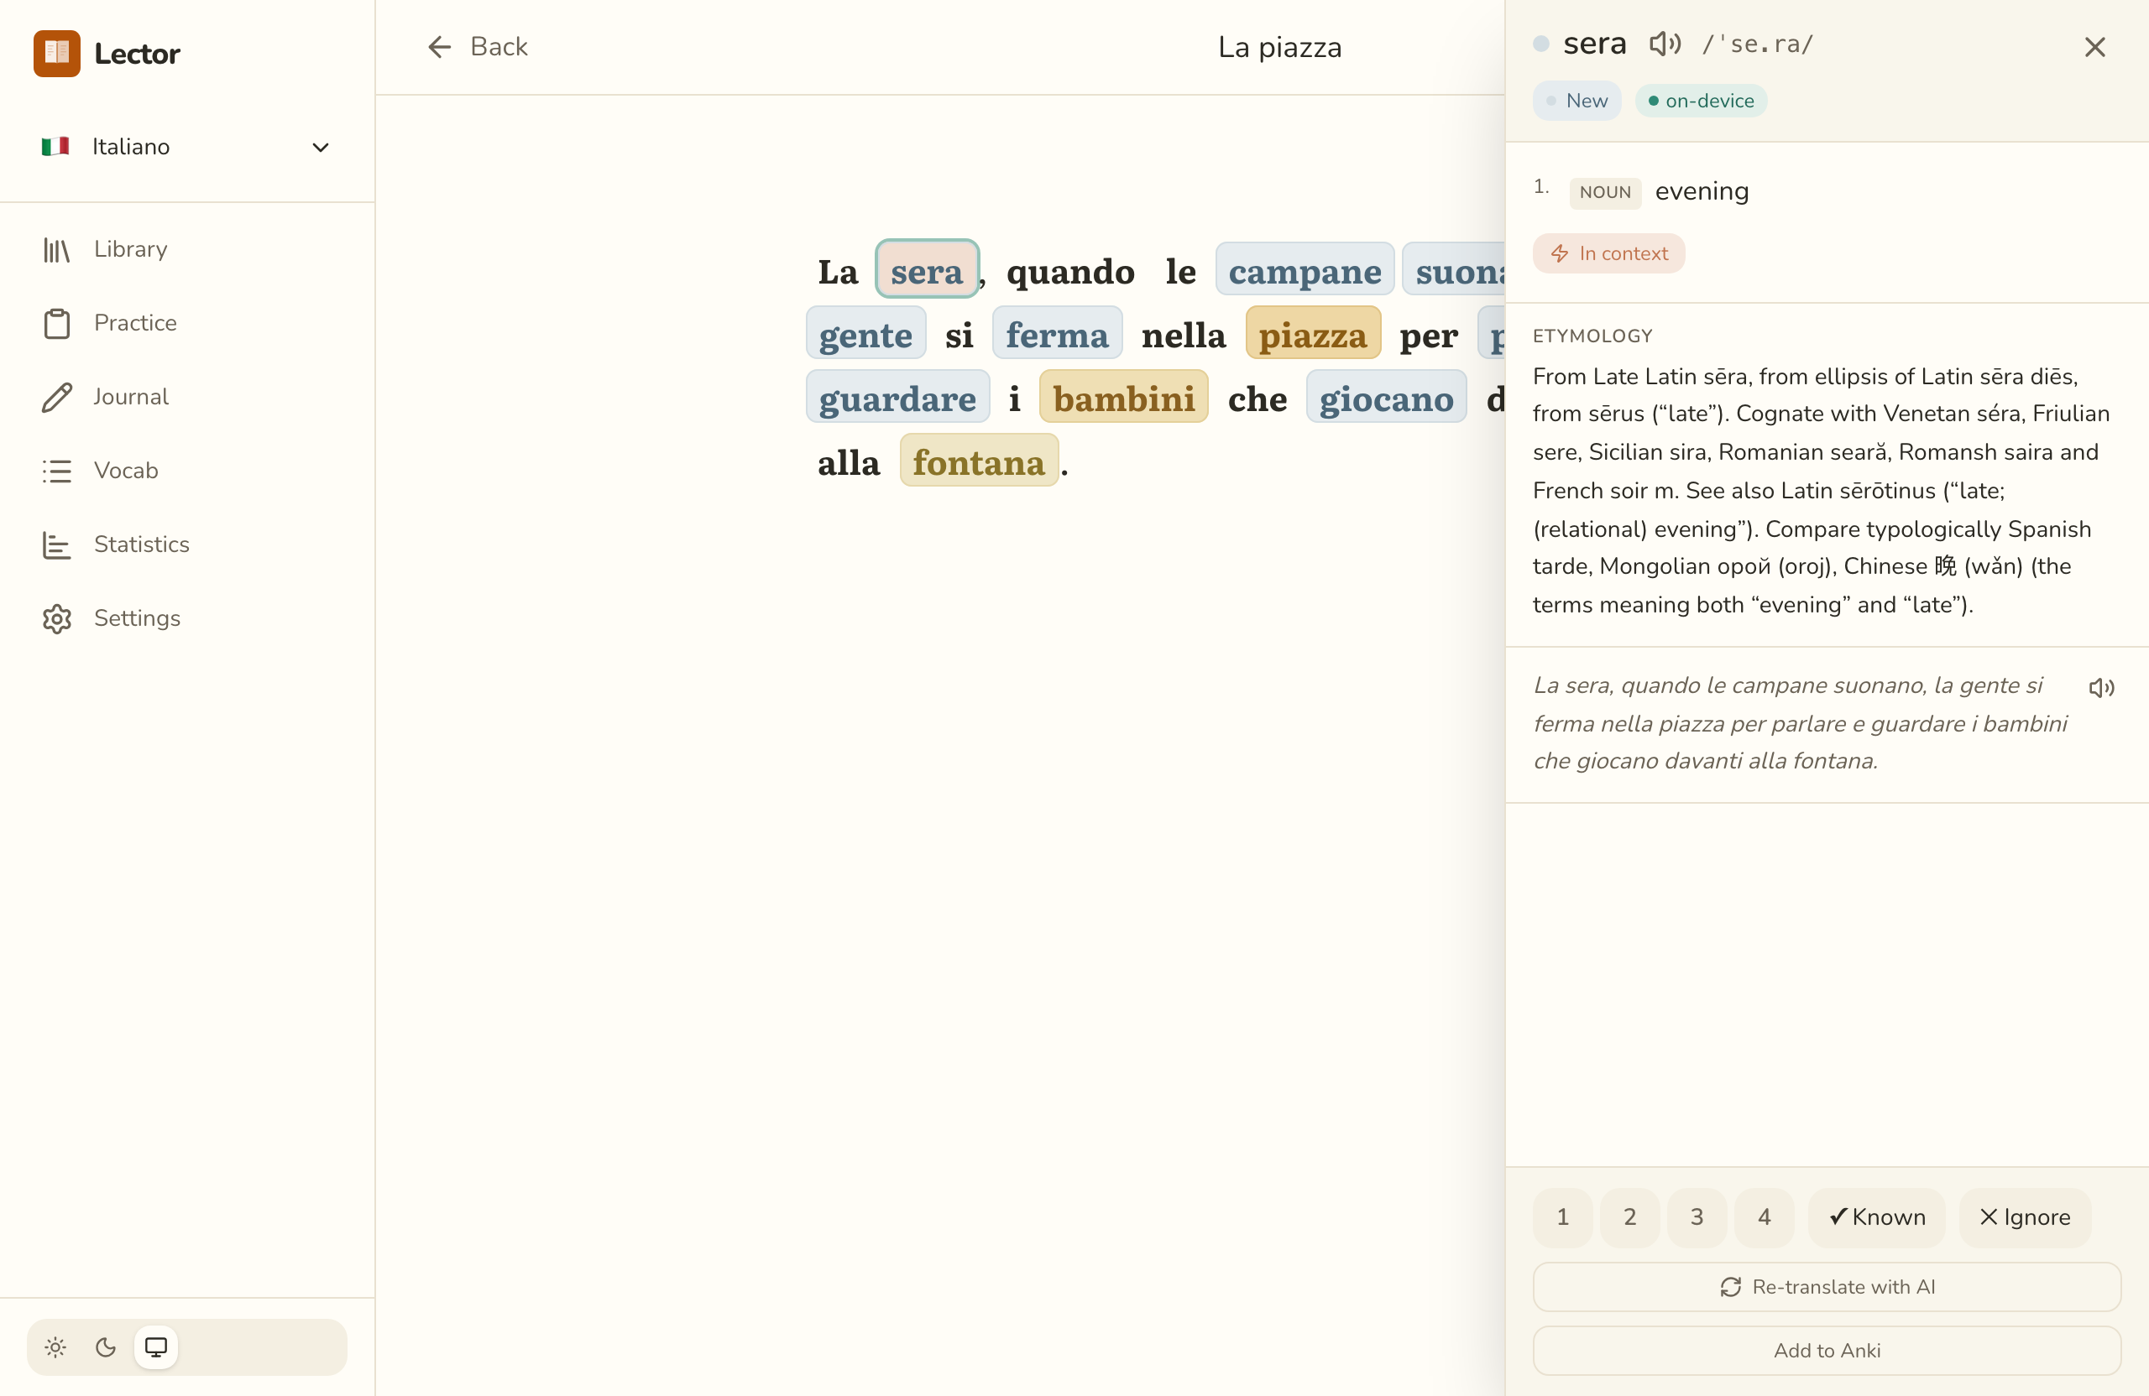This screenshot has width=2149, height=1396.
Task: Select the word giocano
Action: click(x=1386, y=398)
